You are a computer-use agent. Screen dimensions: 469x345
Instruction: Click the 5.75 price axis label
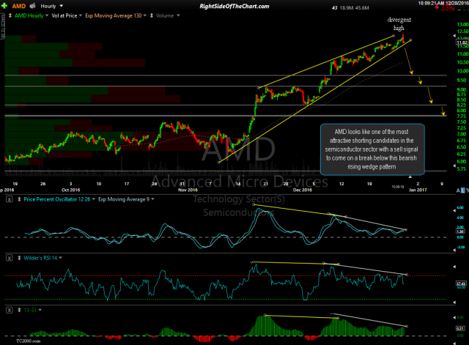coord(462,169)
